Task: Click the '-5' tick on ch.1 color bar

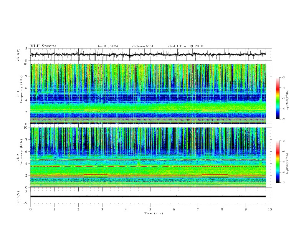Action: [283, 98]
